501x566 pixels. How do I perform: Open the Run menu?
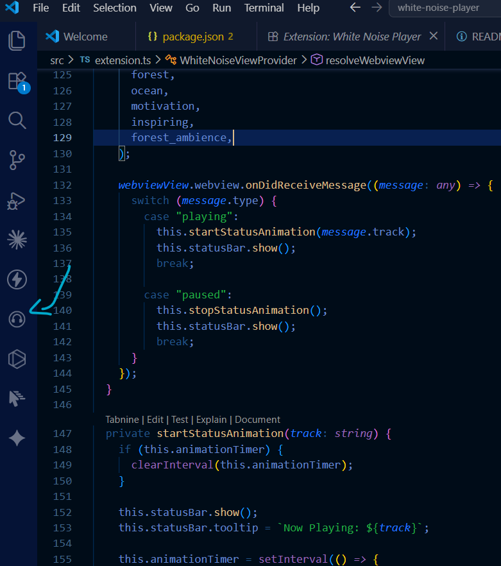click(221, 8)
